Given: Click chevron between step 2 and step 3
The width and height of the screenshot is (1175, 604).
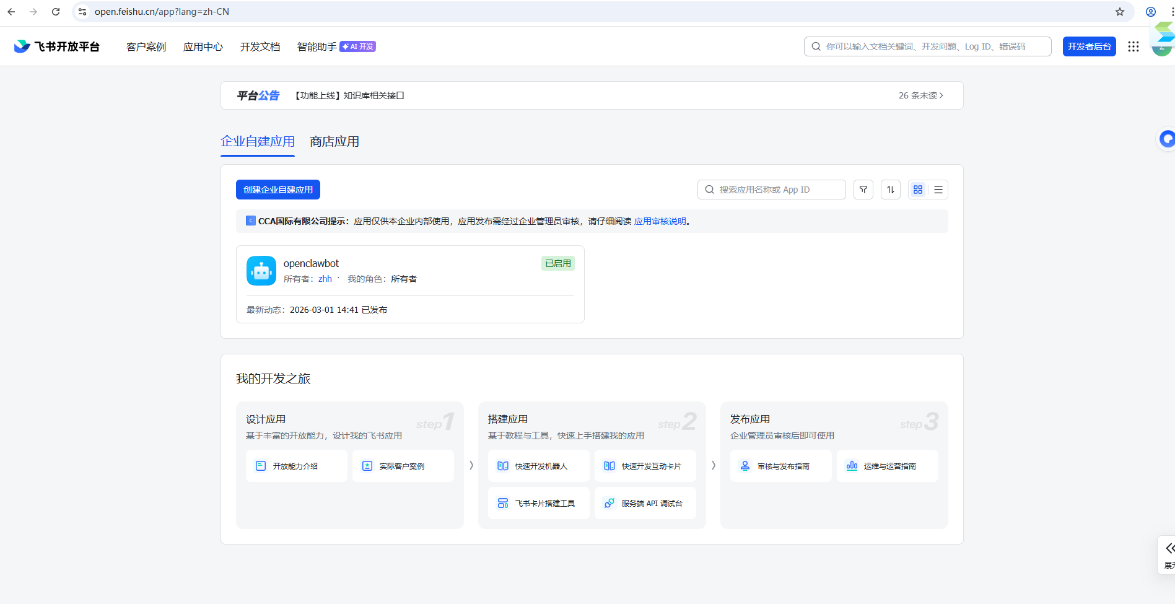Looking at the screenshot, I should [x=714, y=465].
